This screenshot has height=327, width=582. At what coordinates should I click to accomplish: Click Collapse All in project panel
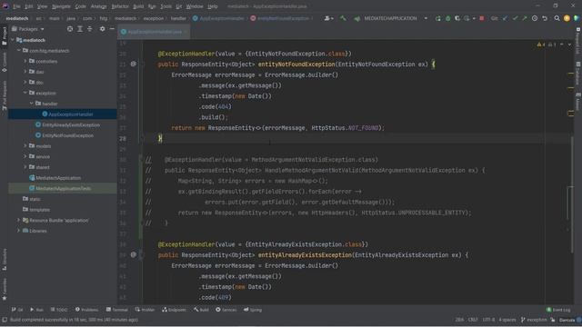[89, 29]
